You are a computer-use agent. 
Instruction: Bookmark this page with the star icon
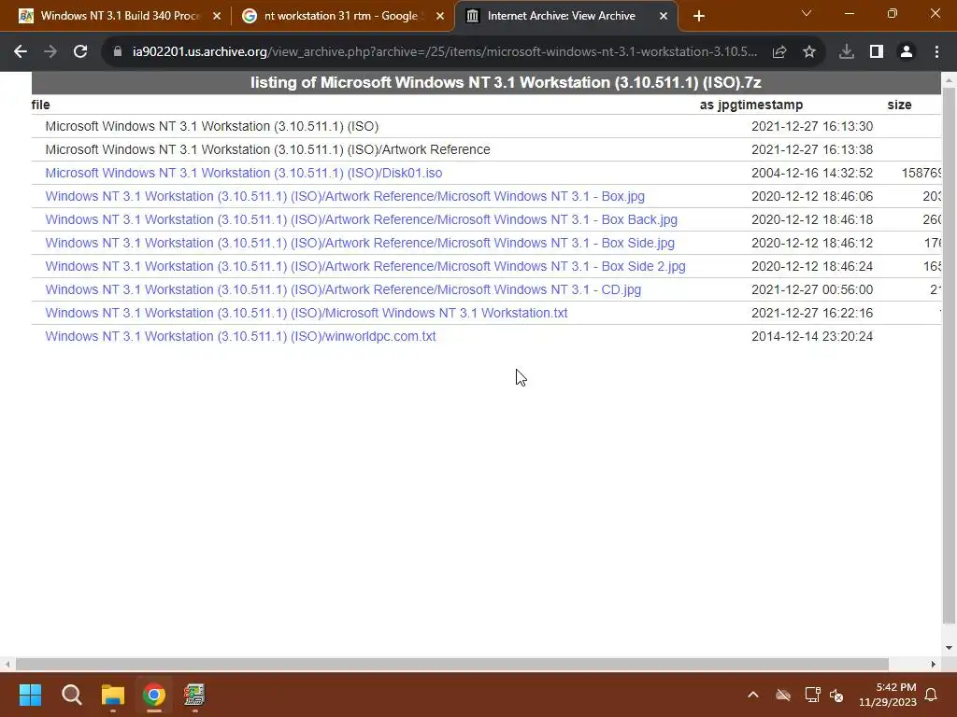click(x=809, y=52)
